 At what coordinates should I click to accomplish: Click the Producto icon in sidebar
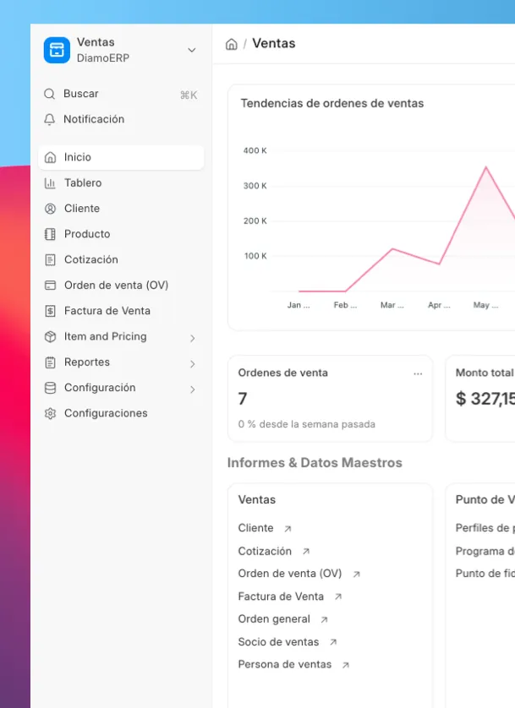50,234
